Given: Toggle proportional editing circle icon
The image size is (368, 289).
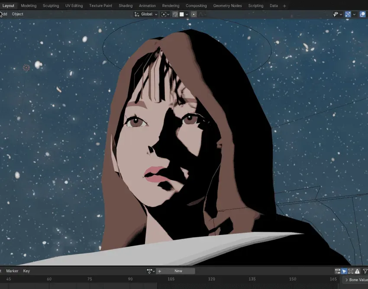Looking at the screenshot, I should click(194, 14).
